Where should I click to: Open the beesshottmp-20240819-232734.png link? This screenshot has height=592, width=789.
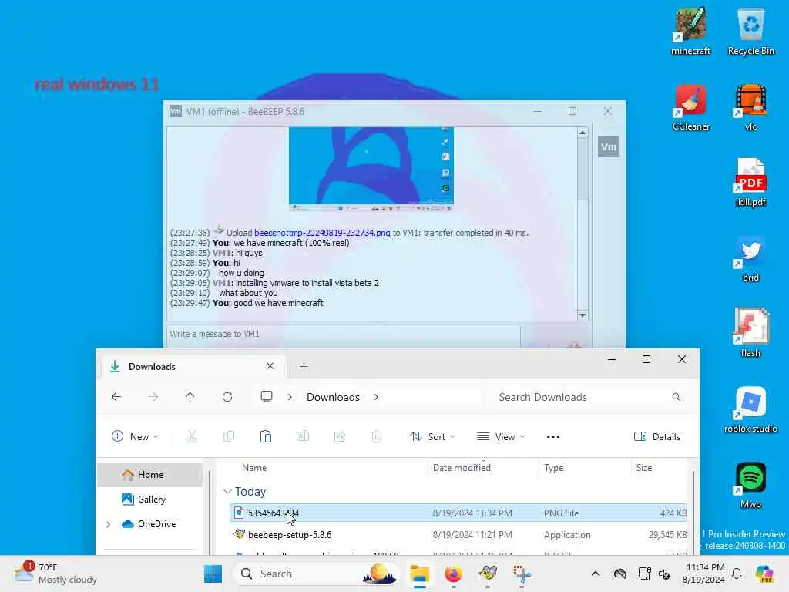click(322, 233)
